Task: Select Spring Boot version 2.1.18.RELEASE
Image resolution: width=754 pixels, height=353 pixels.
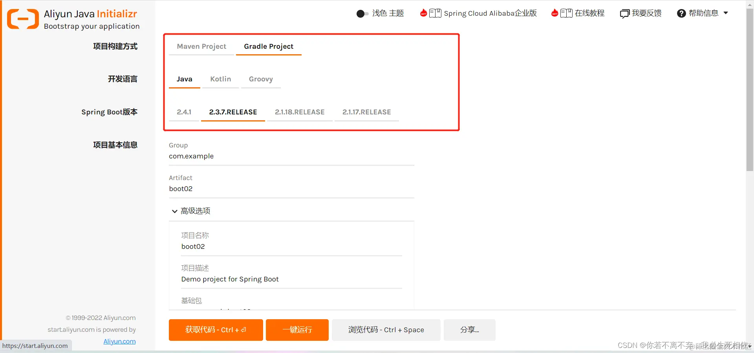Action: pos(300,112)
